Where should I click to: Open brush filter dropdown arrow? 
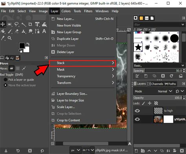click(x=183, y=25)
